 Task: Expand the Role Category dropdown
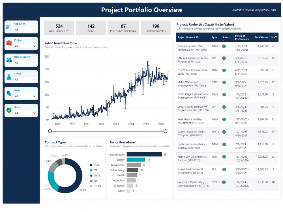pyautogui.click(x=25, y=63)
